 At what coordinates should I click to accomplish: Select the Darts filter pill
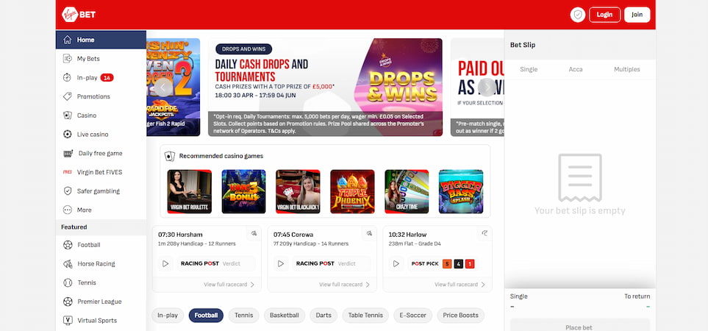pos(323,316)
